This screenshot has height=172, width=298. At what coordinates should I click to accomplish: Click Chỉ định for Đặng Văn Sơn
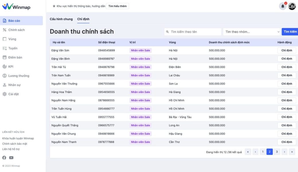287,50
